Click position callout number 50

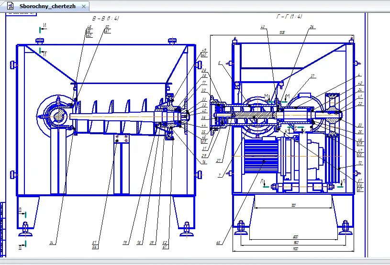pos(107,27)
